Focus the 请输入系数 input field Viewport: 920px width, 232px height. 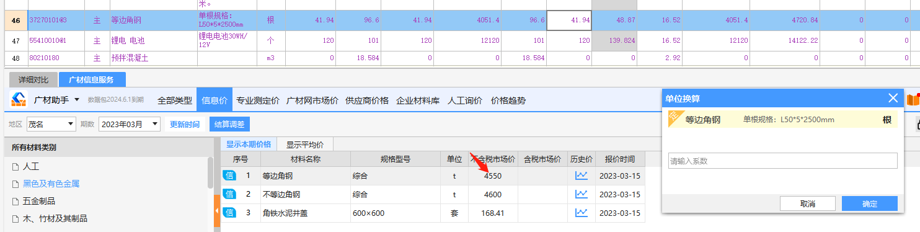(782, 161)
